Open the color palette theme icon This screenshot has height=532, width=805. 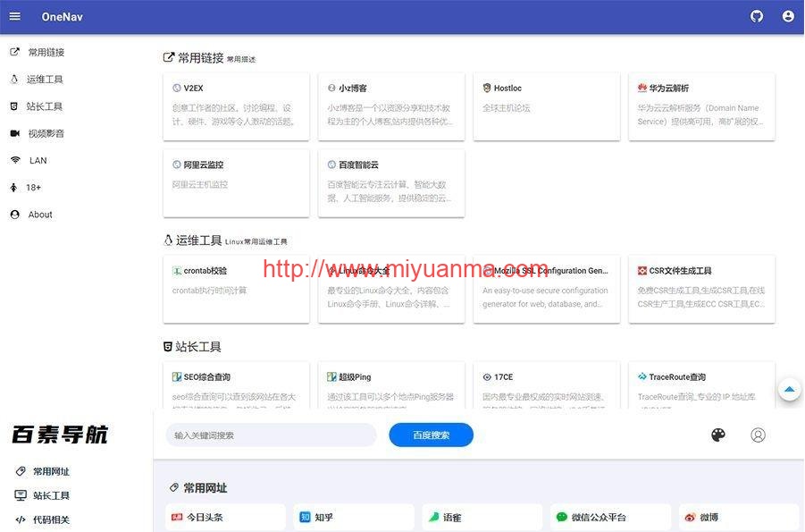[x=718, y=435]
